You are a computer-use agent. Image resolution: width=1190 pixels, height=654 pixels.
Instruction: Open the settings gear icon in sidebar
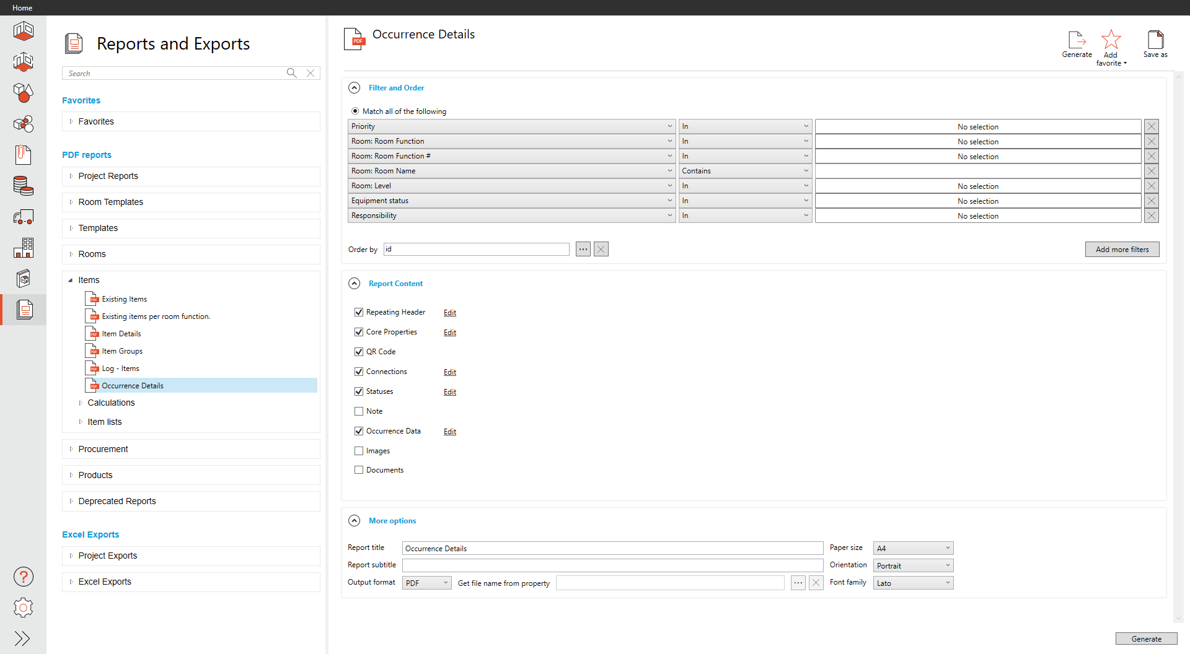coord(24,608)
